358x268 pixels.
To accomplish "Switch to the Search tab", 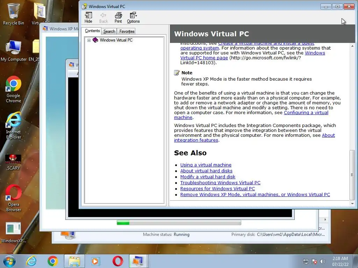I will click(109, 31).
